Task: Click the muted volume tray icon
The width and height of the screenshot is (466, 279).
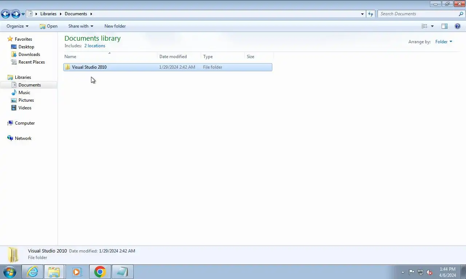Action: [429, 272]
